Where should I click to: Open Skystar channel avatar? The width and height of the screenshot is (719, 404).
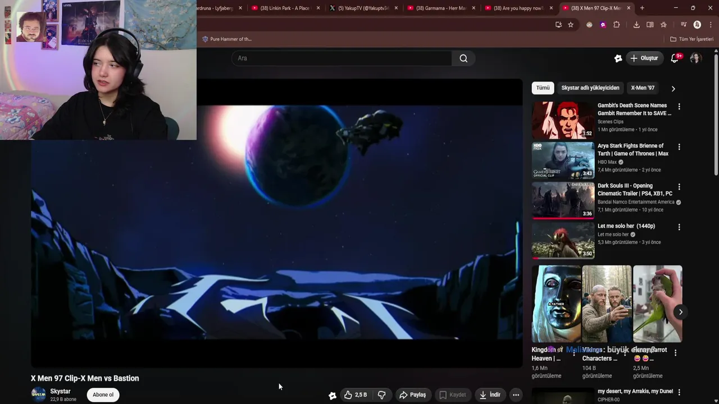pos(38,395)
